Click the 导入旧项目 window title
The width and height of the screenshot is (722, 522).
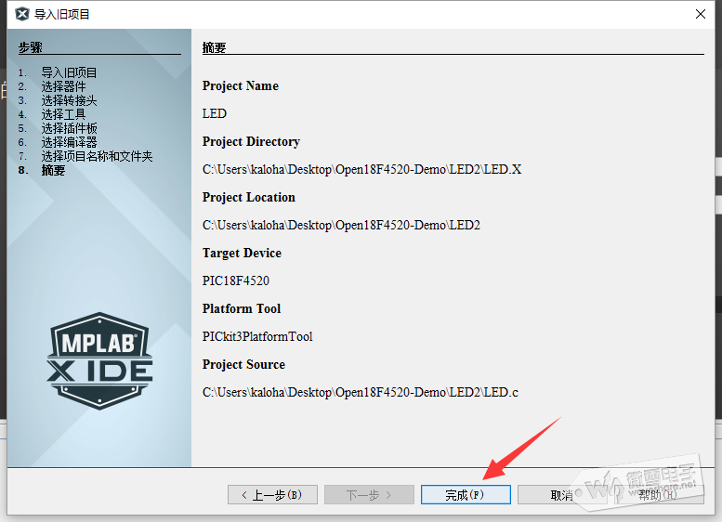click(62, 14)
